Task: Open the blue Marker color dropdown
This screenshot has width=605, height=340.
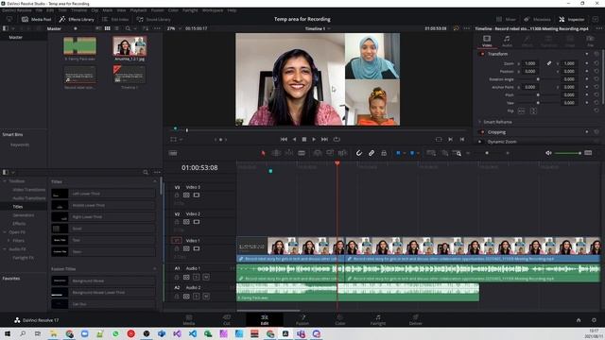Action: point(418,153)
